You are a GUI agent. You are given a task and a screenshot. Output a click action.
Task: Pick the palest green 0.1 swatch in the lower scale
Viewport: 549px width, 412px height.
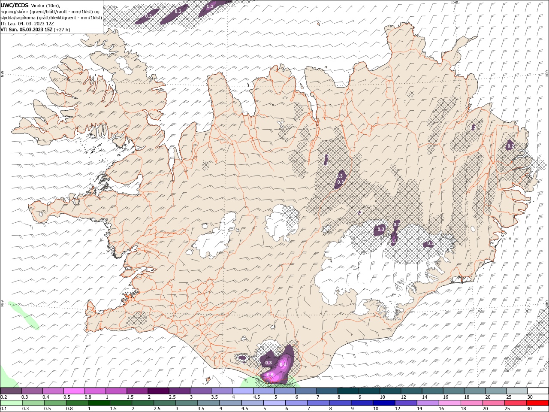[x=11, y=403]
